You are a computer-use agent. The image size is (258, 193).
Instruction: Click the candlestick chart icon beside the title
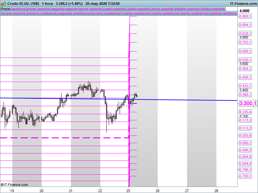(4, 4)
